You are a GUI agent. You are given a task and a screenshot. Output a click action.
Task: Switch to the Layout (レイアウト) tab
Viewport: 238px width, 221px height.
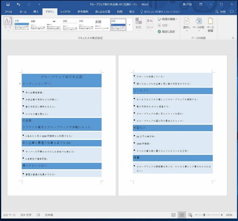[66, 12]
